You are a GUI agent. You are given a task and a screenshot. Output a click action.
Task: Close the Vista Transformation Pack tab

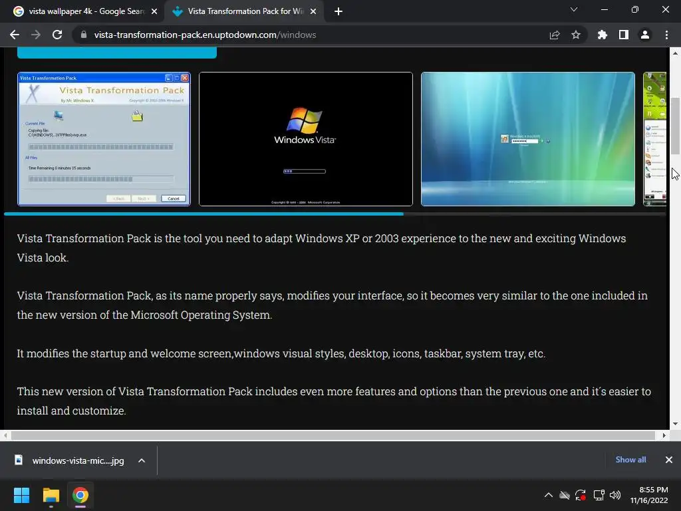313,11
